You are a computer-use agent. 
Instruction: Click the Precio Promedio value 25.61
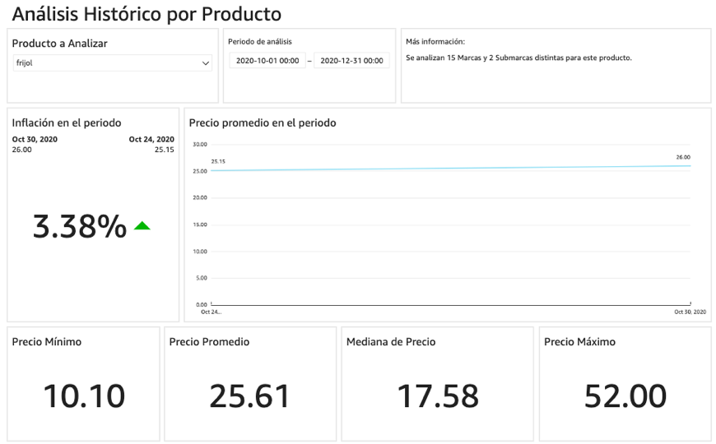pos(250,395)
